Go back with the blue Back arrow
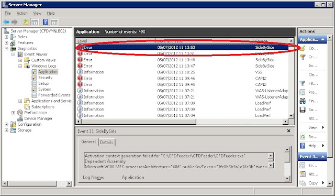335x196 pixels. tap(6, 22)
